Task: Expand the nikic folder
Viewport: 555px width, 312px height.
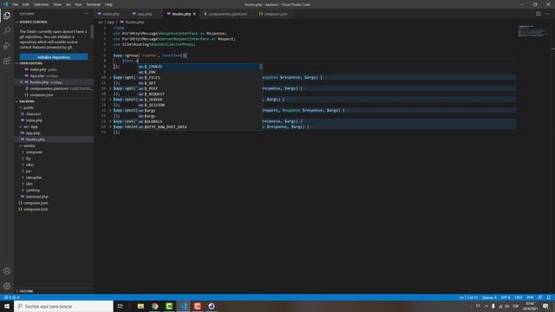Action: (29, 165)
